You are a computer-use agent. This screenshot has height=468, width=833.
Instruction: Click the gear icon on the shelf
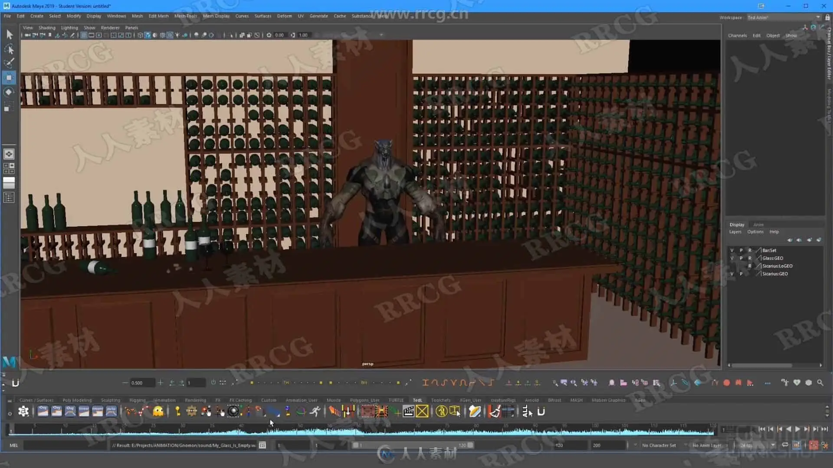click(x=23, y=411)
